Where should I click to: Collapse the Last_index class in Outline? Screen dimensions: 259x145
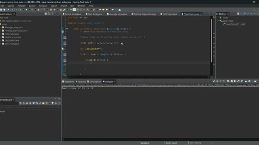[218, 21]
